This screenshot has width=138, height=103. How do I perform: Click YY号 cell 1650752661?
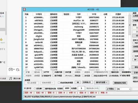pos(94,17)
